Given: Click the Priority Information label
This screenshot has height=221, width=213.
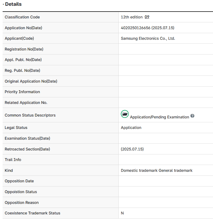Looking at the screenshot, I should pos(22,92).
